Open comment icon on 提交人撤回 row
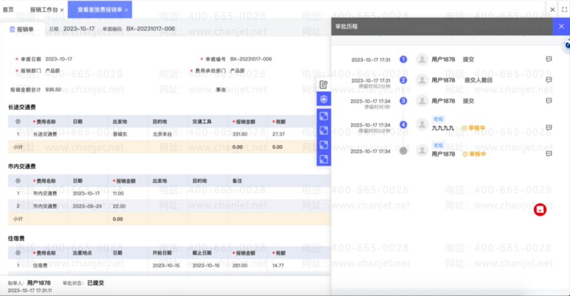570x296 pixels. pos(549,80)
